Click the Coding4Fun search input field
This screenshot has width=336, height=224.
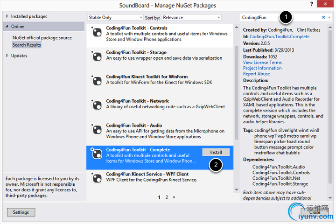281,17
